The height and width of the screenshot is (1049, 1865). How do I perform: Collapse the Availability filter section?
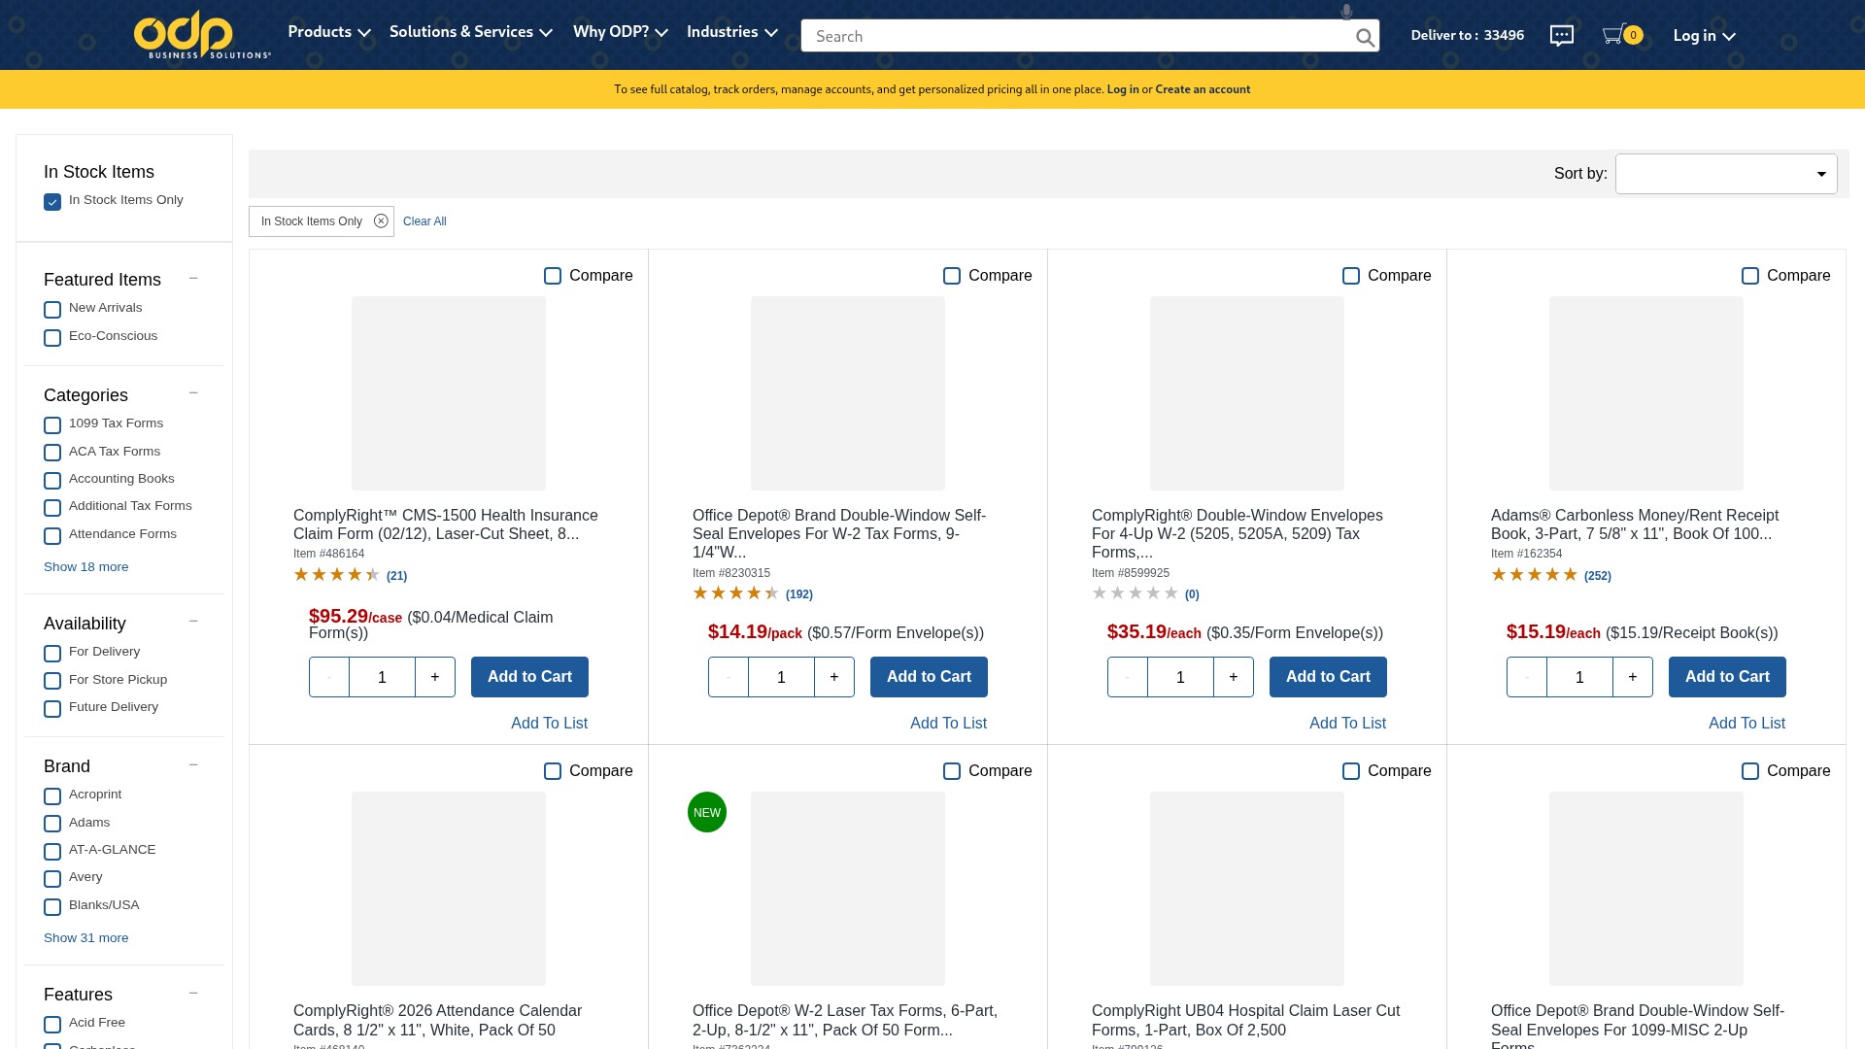click(x=193, y=622)
